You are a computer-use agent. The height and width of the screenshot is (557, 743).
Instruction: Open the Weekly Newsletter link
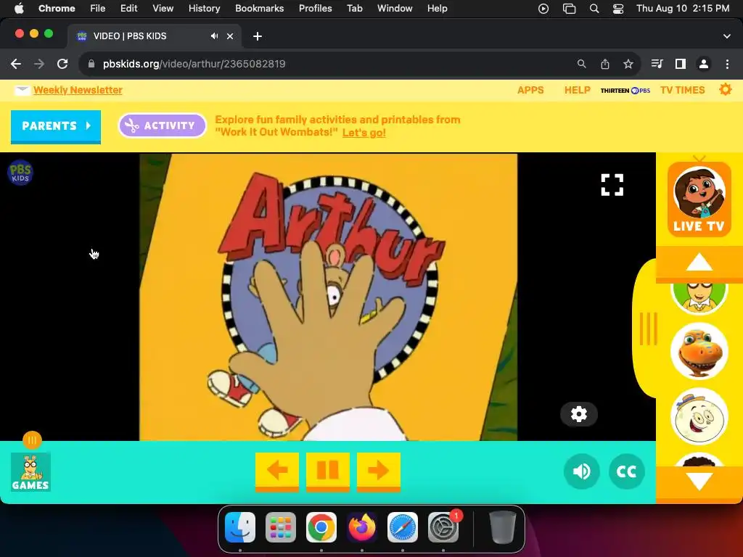click(x=78, y=90)
